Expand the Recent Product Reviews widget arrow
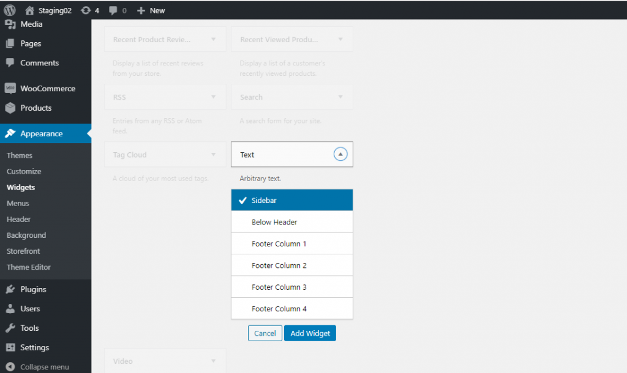627x373 pixels. pos(214,39)
